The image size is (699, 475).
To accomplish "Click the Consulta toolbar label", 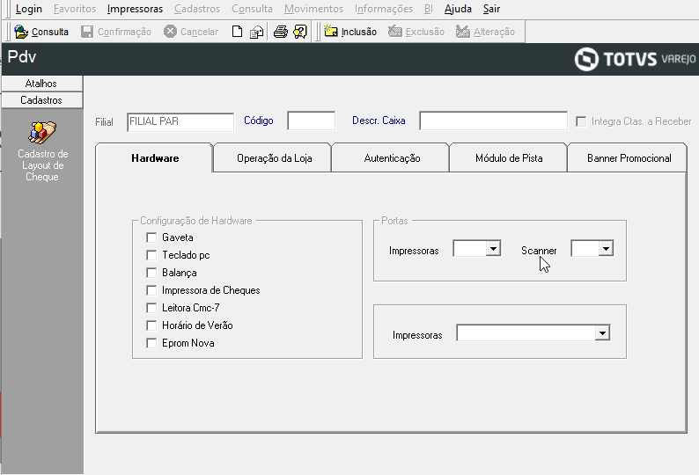I will [50, 32].
